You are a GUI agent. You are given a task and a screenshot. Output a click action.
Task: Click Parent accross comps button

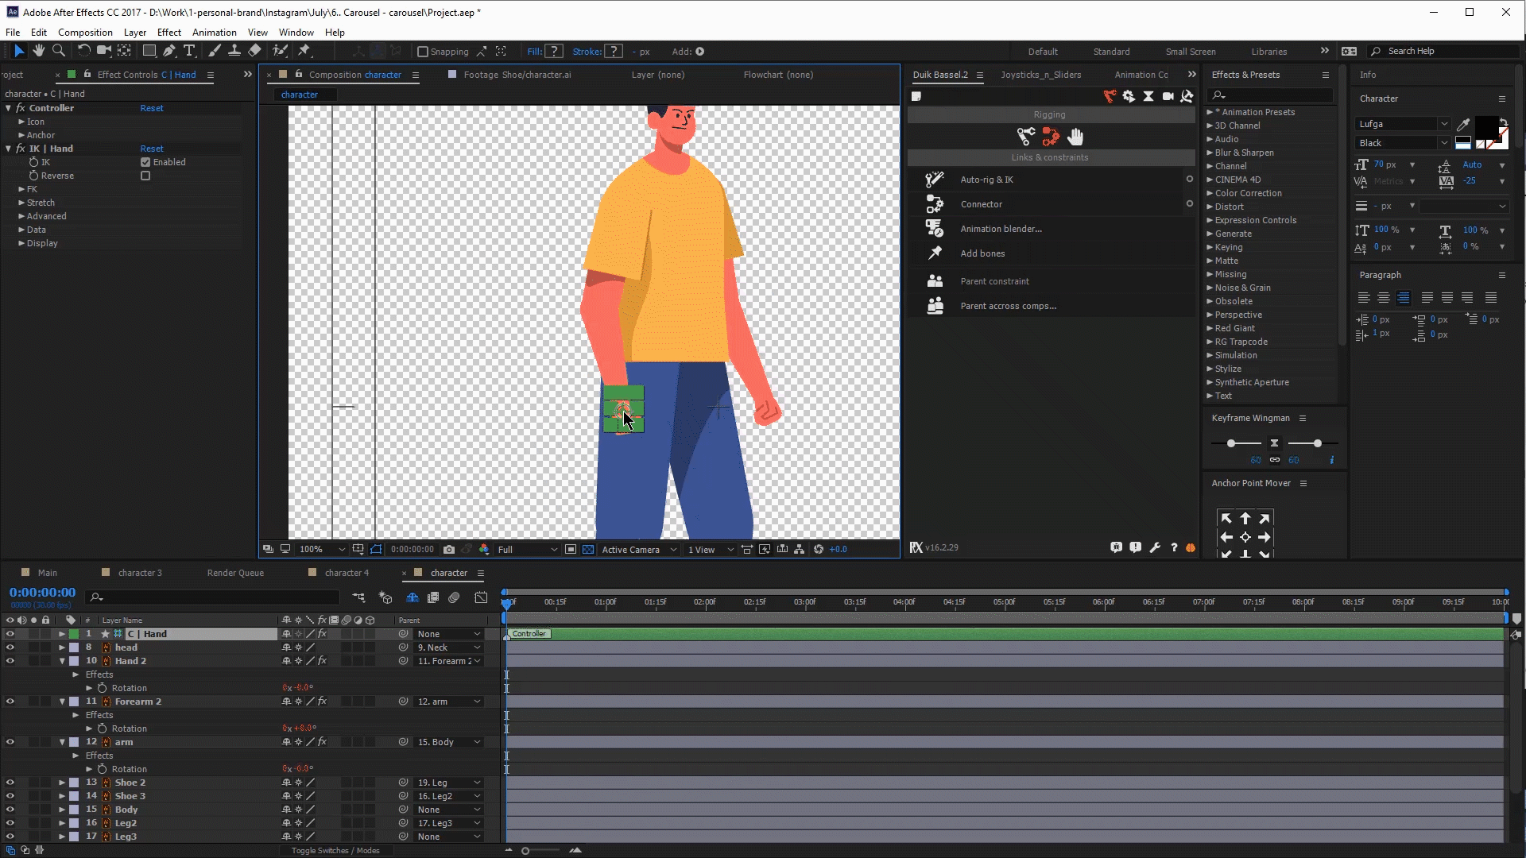pyautogui.click(x=1008, y=306)
